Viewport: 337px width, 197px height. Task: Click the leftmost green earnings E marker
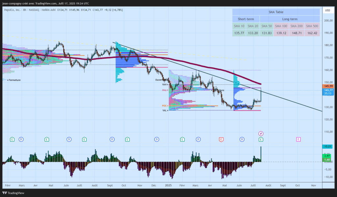click(12, 139)
